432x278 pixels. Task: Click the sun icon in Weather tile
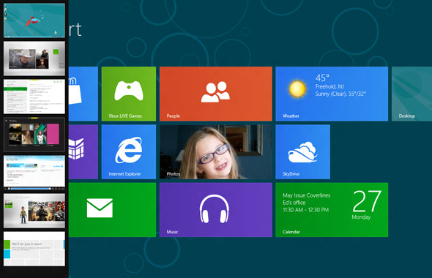(297, 89)
